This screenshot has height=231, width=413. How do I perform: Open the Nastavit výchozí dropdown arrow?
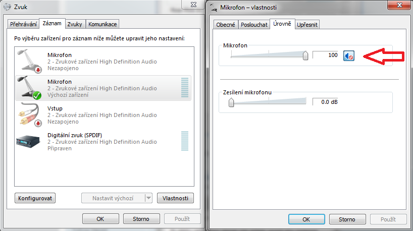(148, 198)
